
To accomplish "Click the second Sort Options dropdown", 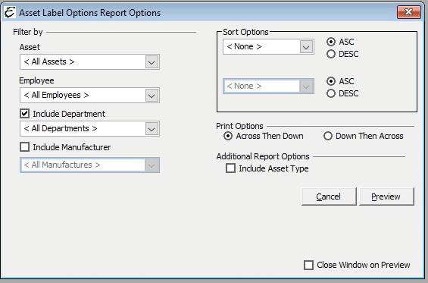I will pos(268,86).
